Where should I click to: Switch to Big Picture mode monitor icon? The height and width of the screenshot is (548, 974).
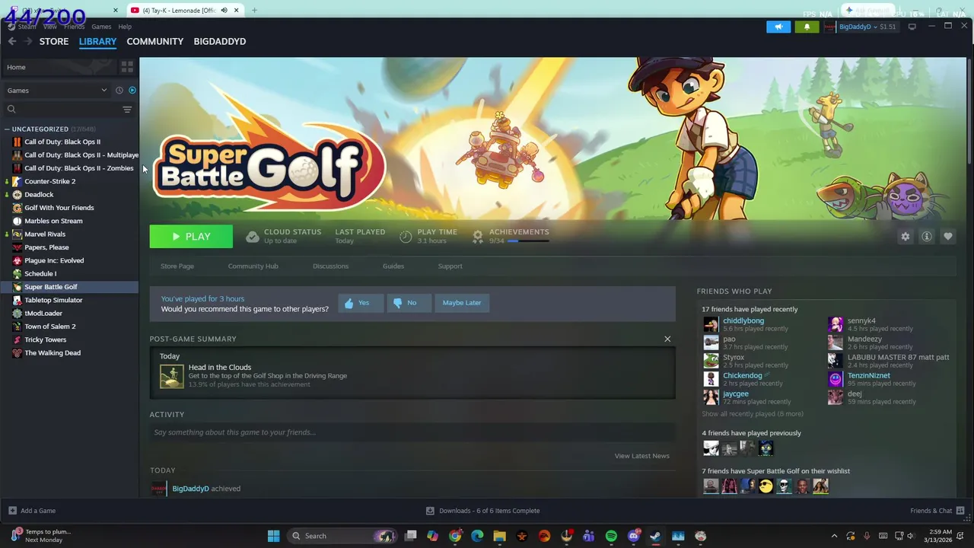coord(912,27)
